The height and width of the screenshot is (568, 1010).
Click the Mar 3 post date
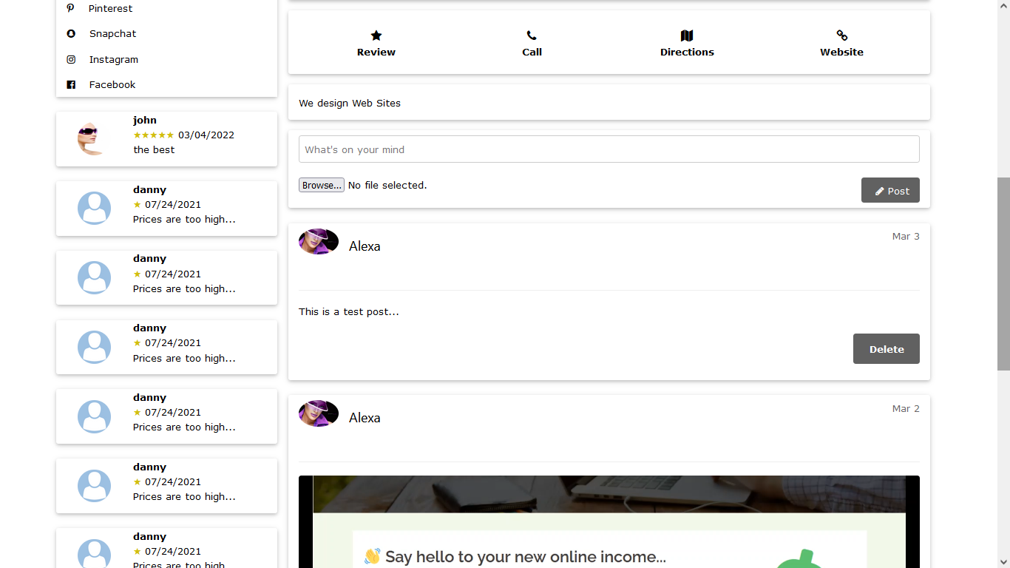pos(906,236)
